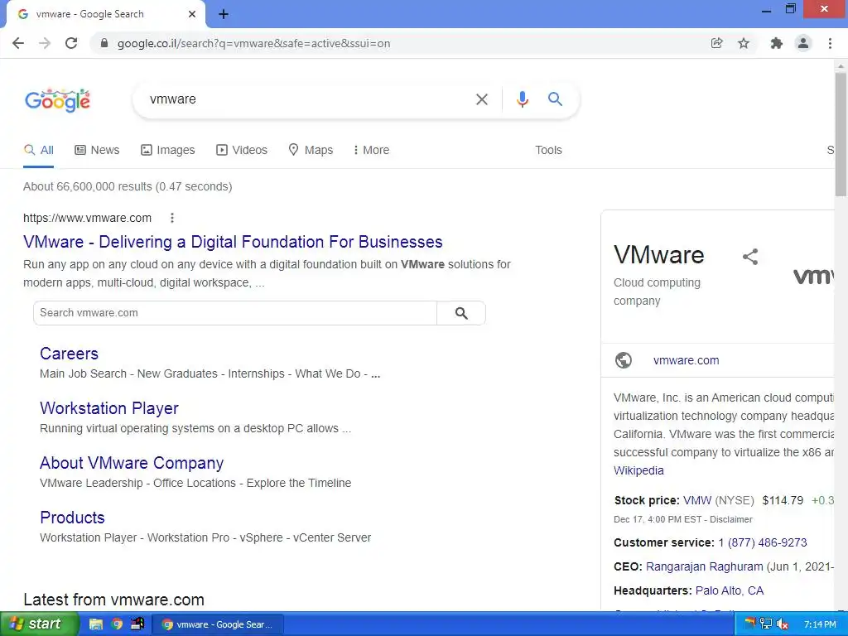
Task: Switch to the All results tab
Action: tap(38, 151)
